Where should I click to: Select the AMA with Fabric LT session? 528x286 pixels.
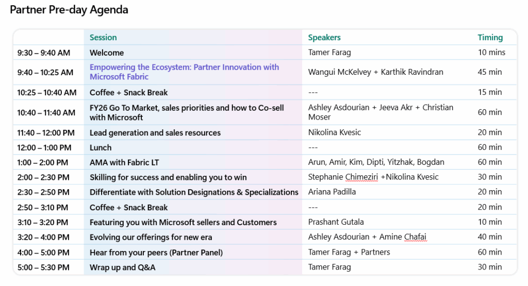pos(124,162)
